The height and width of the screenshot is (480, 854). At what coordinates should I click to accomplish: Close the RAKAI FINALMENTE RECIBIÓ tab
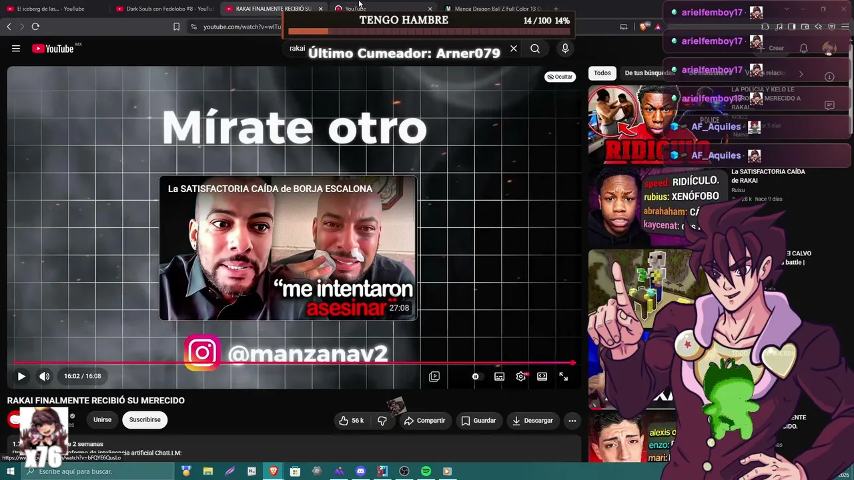point(321,9)
